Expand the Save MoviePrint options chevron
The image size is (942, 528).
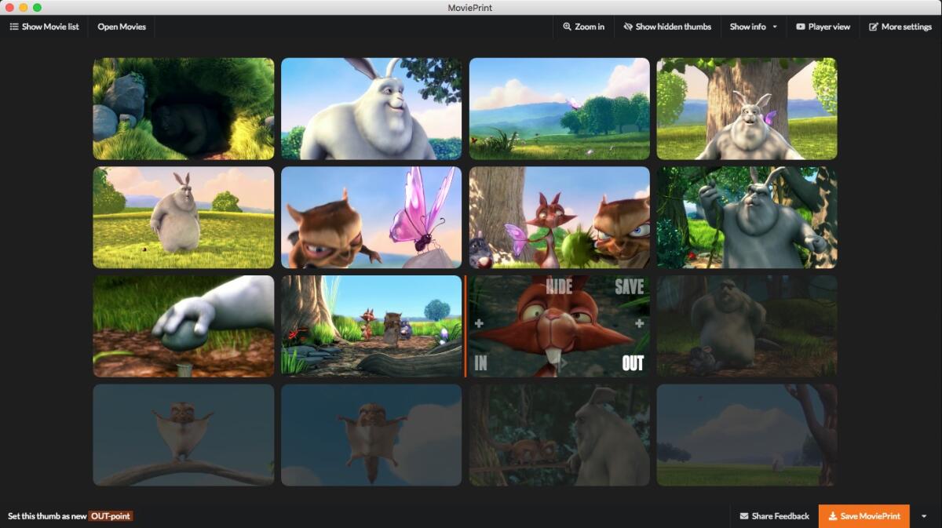[923, 515]
